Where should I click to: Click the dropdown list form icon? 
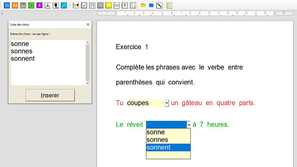pos(76,5)
